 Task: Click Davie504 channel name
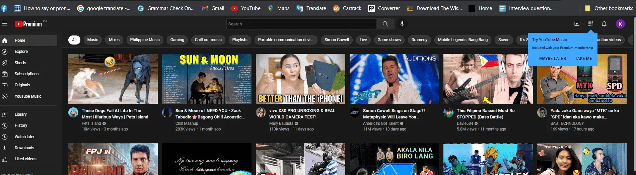tap(465, 123)
